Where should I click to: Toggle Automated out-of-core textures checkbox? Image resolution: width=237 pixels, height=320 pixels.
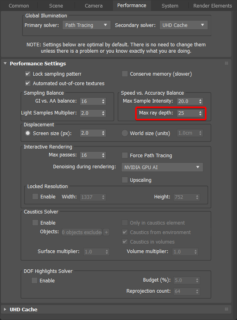point(28,83)
